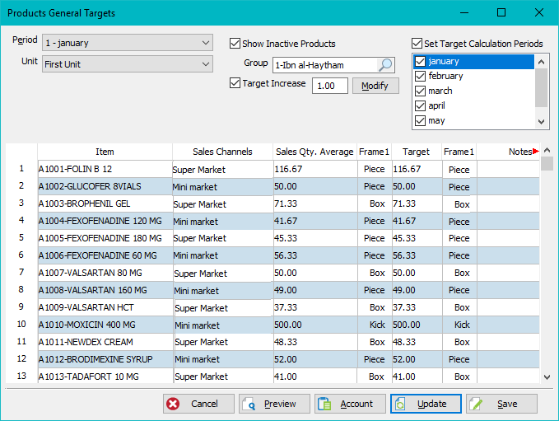Select row A1001-FOLIN B 12
The height and width of the screenshot is (421, 559).
pos(105,169)
